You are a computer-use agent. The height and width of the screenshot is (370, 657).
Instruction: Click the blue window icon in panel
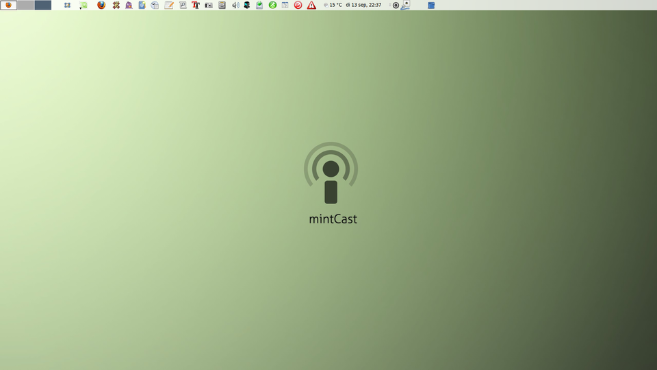(431, 5)
